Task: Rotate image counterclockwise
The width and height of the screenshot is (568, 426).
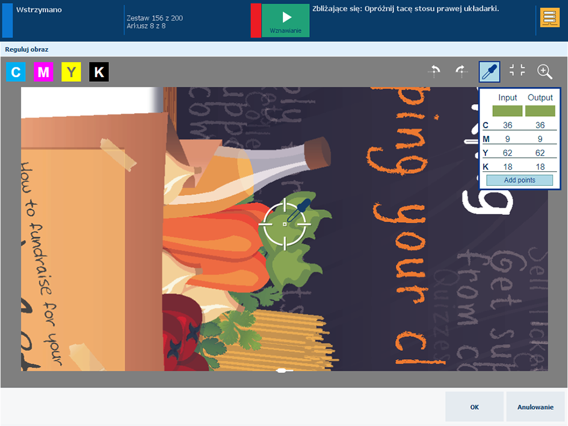Action: [434, 71]
